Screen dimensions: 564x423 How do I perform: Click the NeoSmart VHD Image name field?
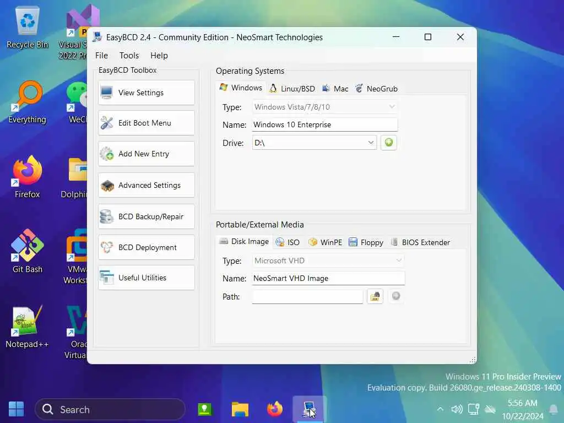(328, 278)
